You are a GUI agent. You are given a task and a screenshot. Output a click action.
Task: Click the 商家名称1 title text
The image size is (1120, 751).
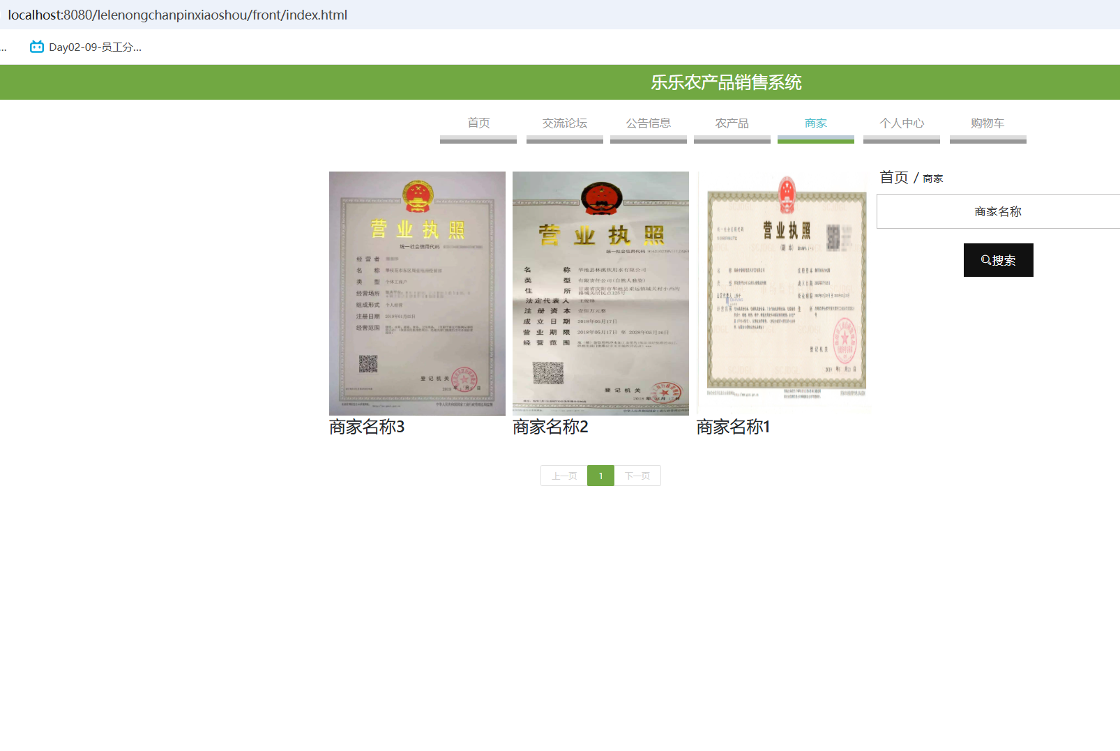pyautogui.click(x=733, y=427)
